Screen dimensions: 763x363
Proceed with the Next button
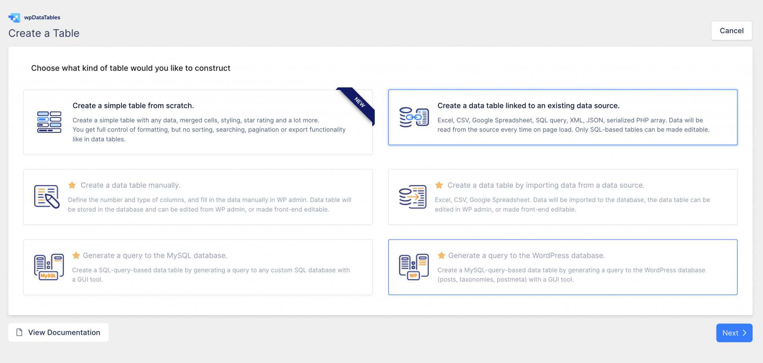[x=734, y=333]
